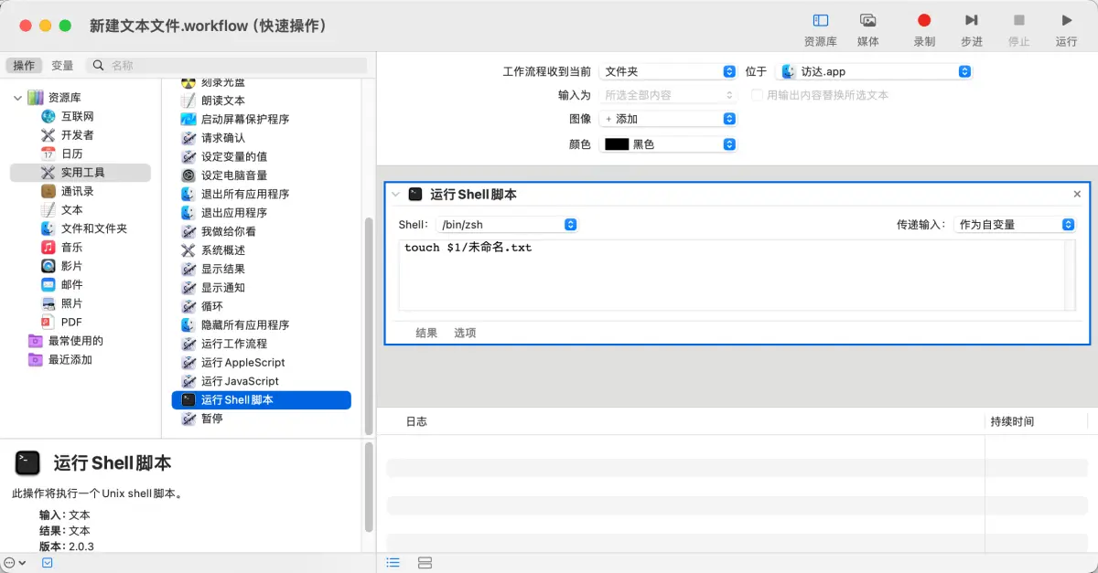1098x573 pixels.
Task: Open the 文件夹 input type dropdown
Action: [668, 71]
